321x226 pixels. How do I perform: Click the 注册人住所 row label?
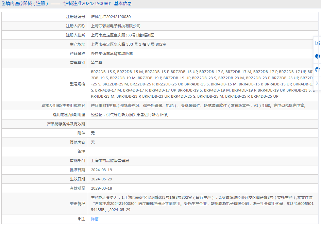(x=75, y=35)
